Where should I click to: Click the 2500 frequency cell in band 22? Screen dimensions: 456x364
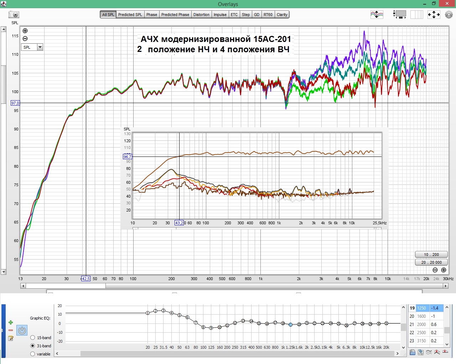[x=423, y=333]
